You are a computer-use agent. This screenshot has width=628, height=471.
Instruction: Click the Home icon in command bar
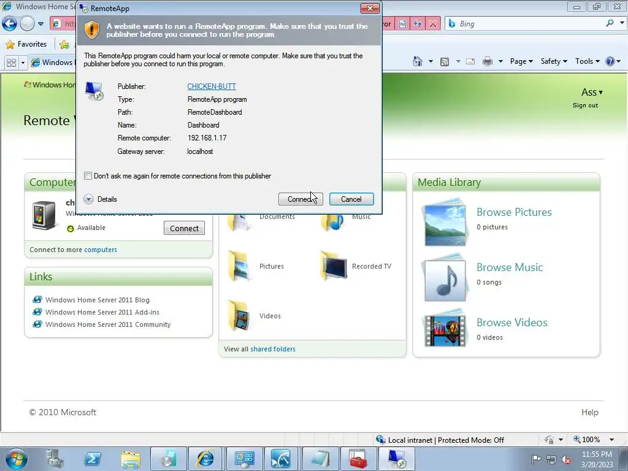point(417,61)
